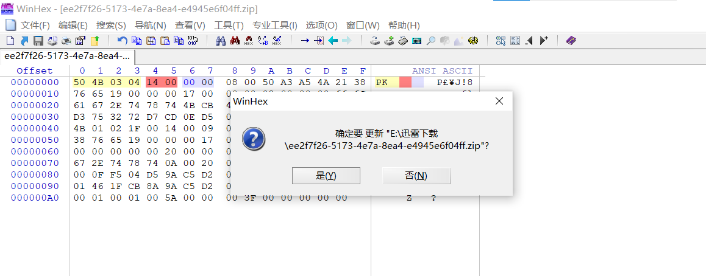Open the 工具(T) menu

click(229, 25)
